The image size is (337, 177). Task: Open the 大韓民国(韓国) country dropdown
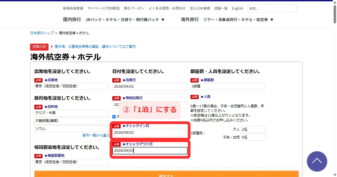click(71, 121)
